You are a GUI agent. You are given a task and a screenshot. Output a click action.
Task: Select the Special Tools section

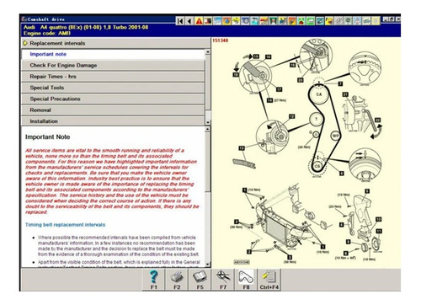pyautogui.click(x=113, y=88)
